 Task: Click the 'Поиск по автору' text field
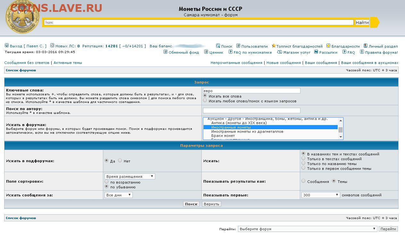(251, 111)
